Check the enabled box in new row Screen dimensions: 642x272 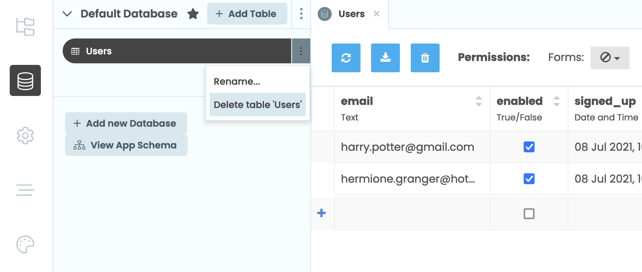point(529,214)
